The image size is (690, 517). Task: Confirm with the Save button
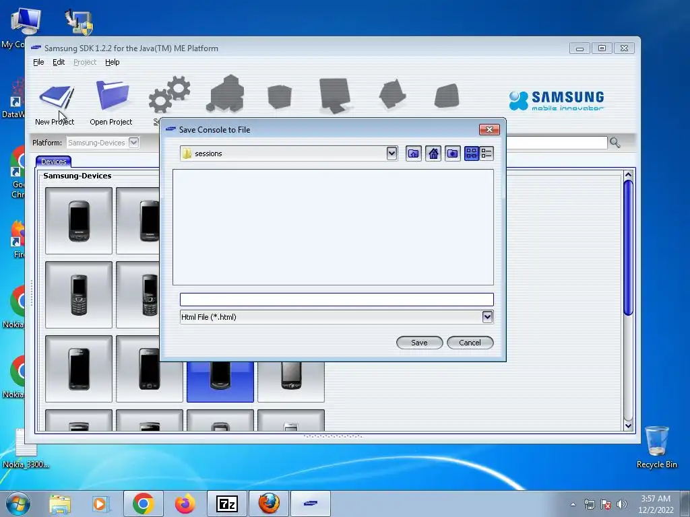pos(419,343)
